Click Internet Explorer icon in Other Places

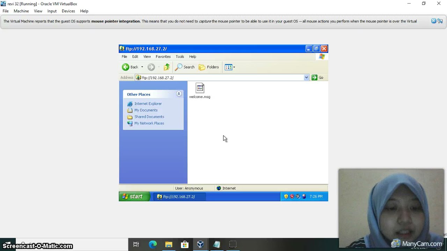[x=130, y=104]
